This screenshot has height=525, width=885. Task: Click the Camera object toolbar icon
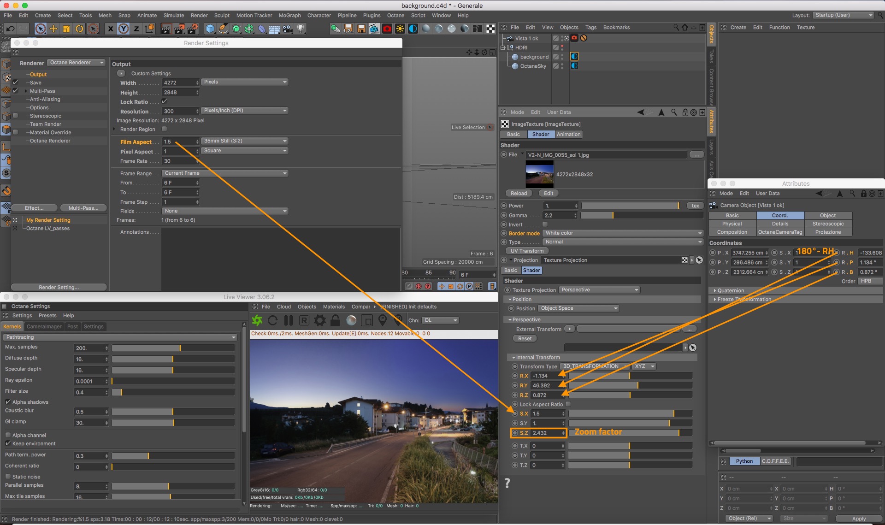coord(288,29)
